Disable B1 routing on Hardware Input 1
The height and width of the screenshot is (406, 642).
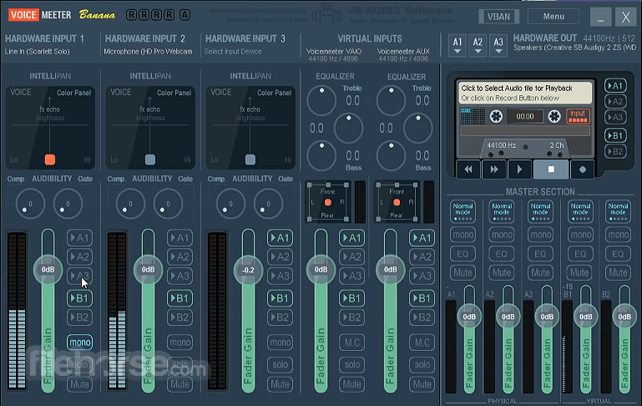click(79, 298)
